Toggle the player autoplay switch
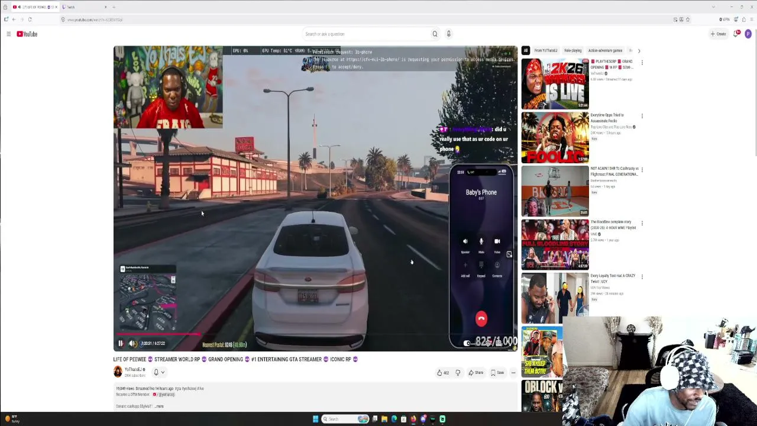 point(467,343)
